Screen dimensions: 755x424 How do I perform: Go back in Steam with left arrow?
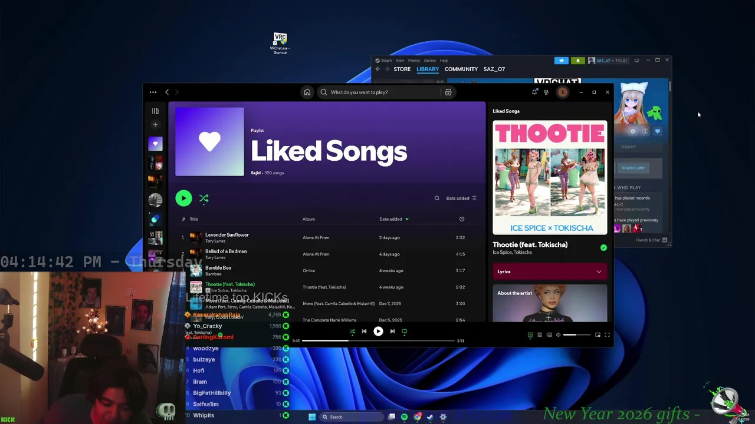tap(378, 69)
